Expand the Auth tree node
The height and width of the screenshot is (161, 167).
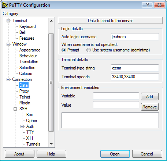pos(22,126)
